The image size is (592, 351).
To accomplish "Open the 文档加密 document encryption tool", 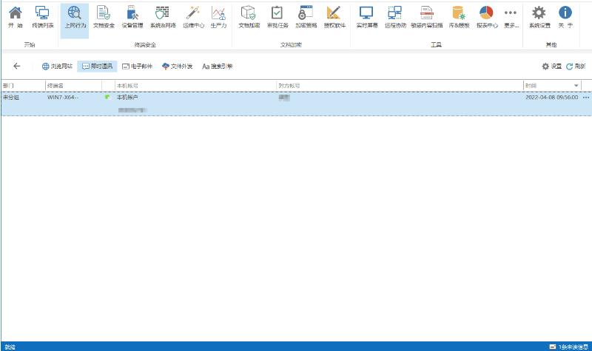I will click(249, 17).
